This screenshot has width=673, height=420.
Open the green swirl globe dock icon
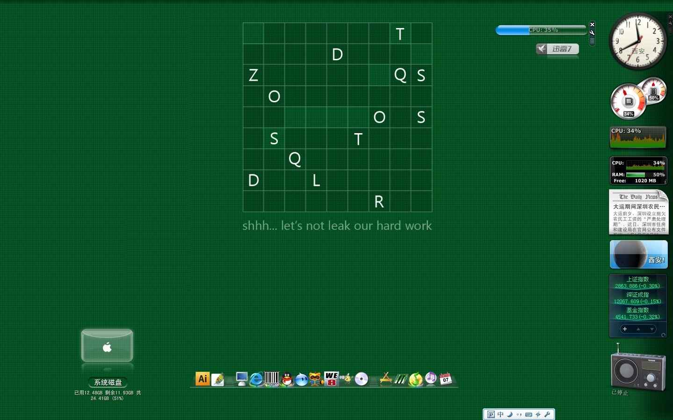pyautogui.click(x=415, y=379)
